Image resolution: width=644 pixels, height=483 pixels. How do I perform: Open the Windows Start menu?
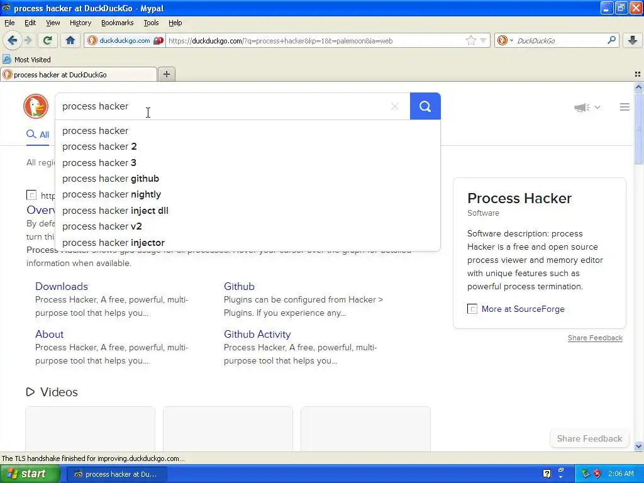tap(30, 474)
